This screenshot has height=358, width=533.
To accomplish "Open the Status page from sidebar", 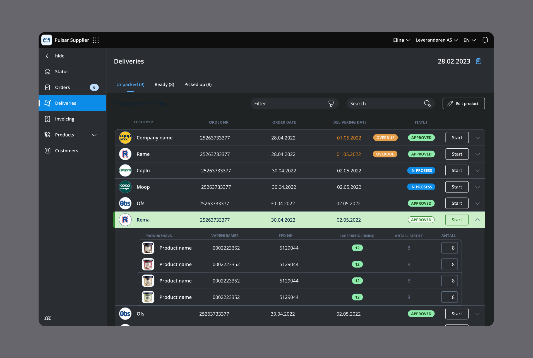I will (x=61, y=71).
